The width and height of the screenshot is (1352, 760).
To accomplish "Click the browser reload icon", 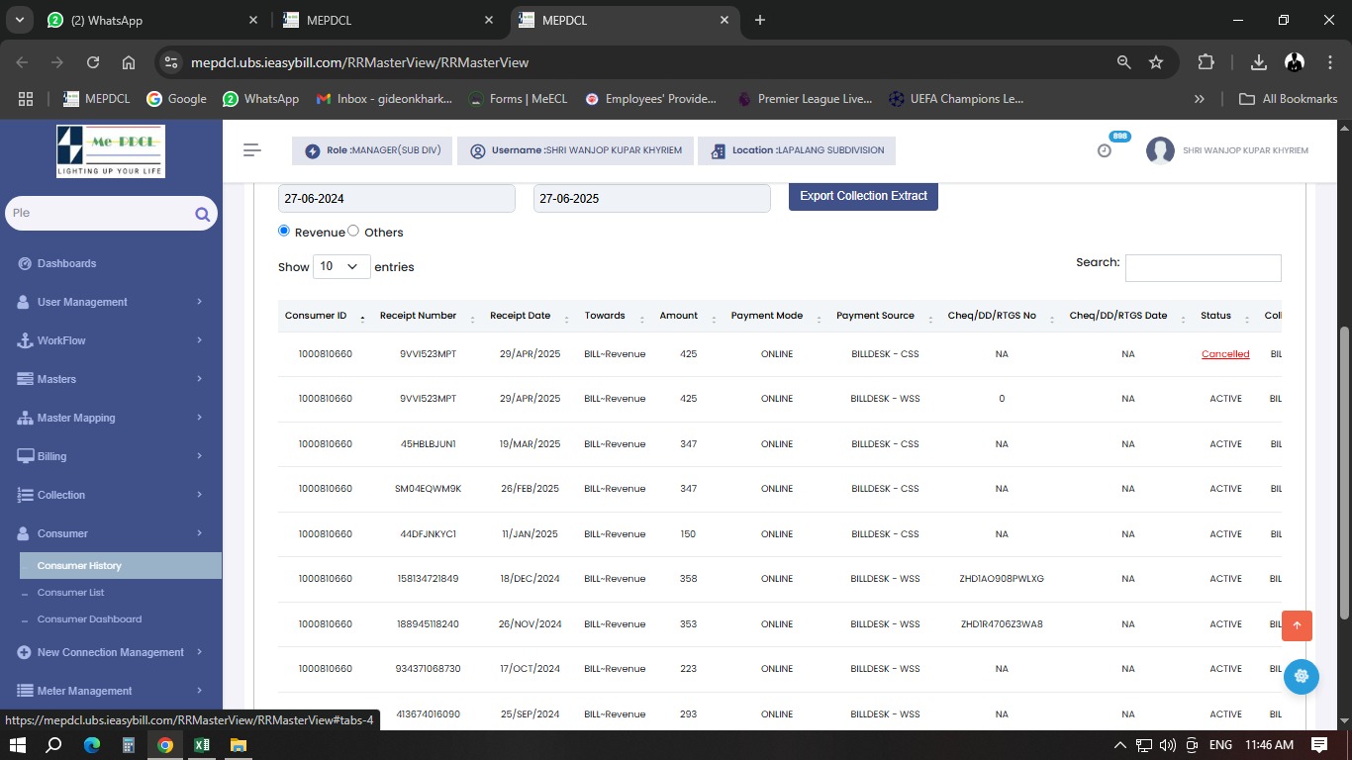I will [x=93, y=61].
